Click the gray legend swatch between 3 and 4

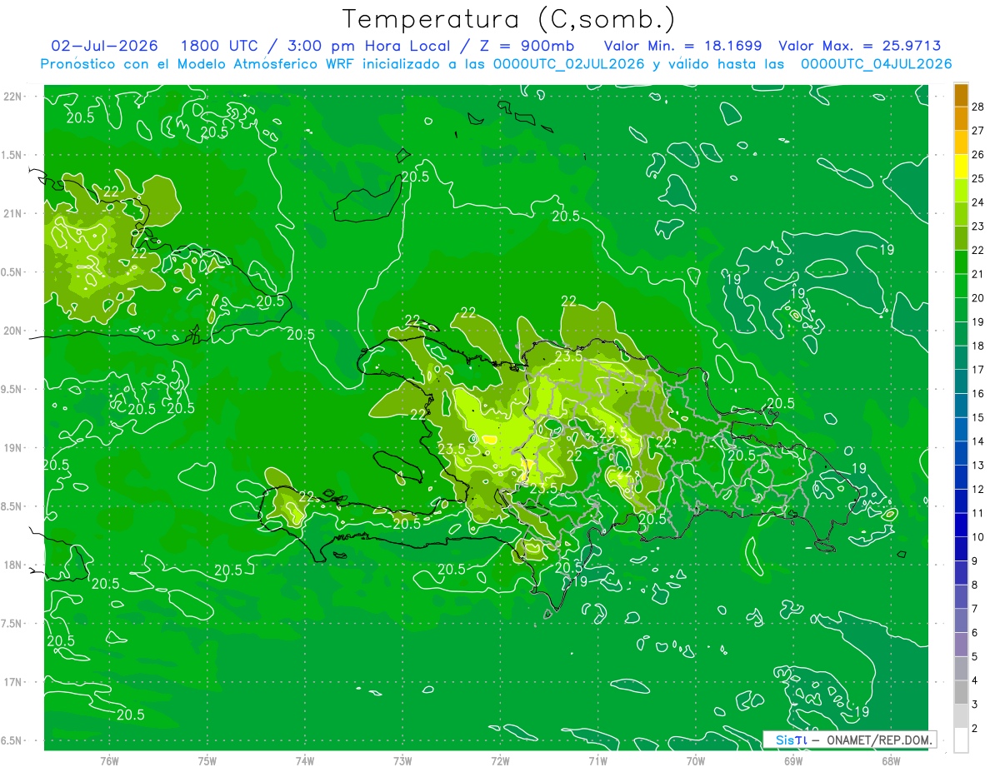[961, 693]
